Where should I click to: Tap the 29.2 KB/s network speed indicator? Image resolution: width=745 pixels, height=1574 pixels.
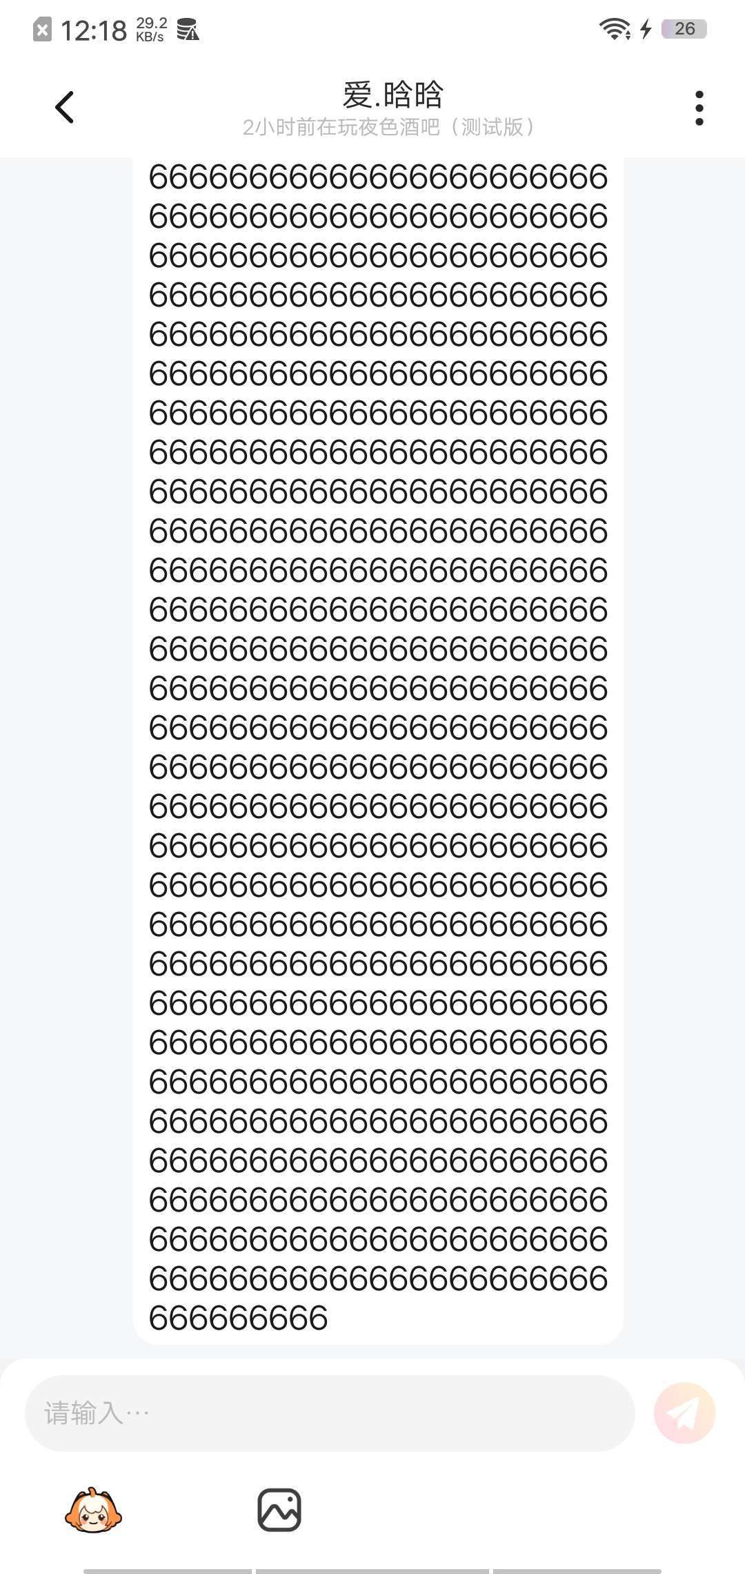point(151,30)
